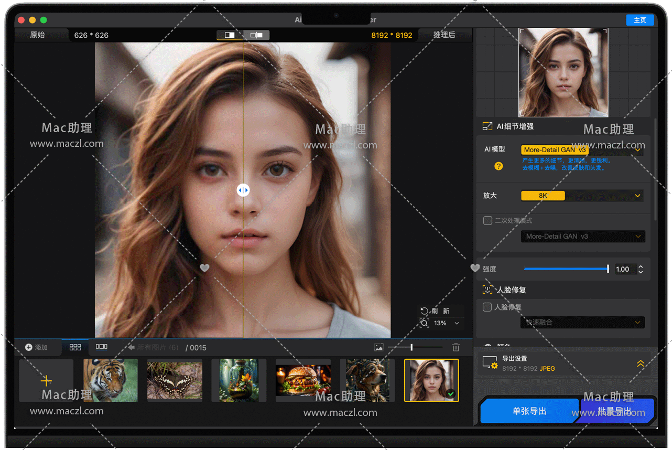Delete image with trash icon
This screenshot has height=450, width=672.
pyautogui.click(x=456, y=347)
